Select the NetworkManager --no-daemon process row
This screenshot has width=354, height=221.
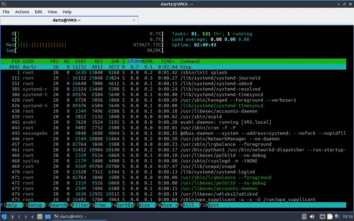[173, 139]
